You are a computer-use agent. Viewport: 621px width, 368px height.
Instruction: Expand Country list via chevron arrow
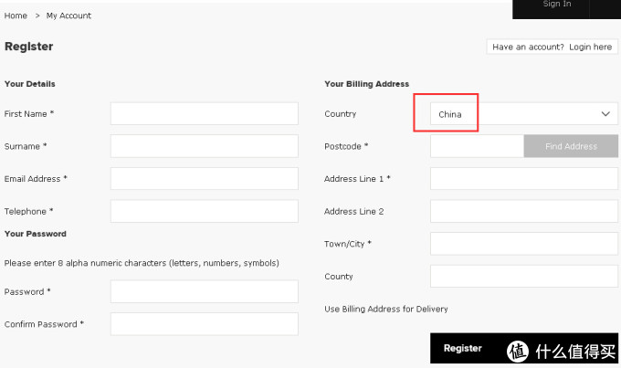point(605,114)
